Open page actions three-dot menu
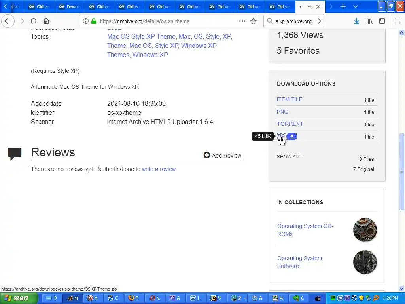The image size is (405, 304). tap(242, 21)
